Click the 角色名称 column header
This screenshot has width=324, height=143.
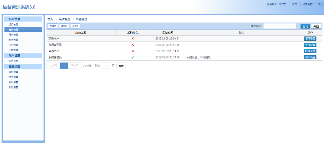pos(81,33)
